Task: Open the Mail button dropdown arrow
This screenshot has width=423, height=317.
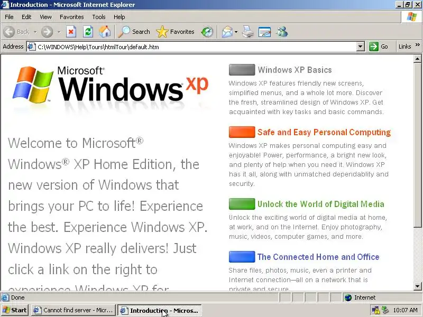Action: [x=236, y=32]
